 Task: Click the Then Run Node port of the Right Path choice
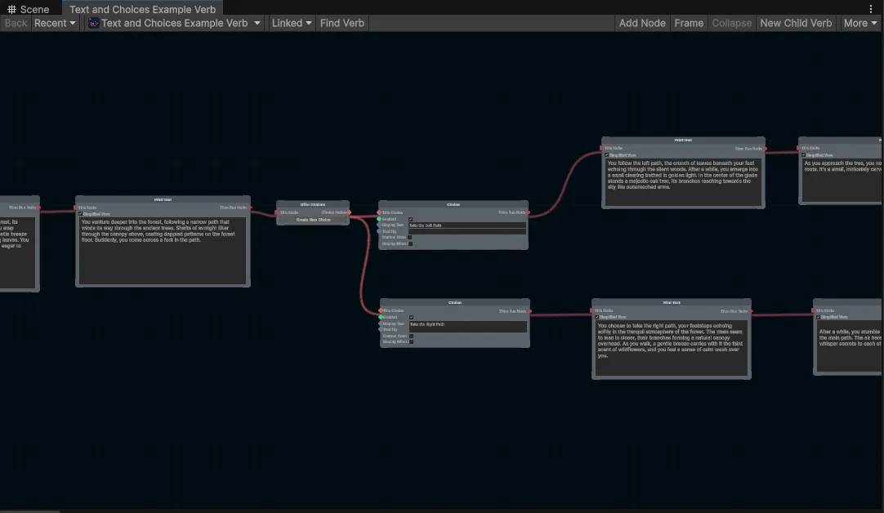pos(529,311)
